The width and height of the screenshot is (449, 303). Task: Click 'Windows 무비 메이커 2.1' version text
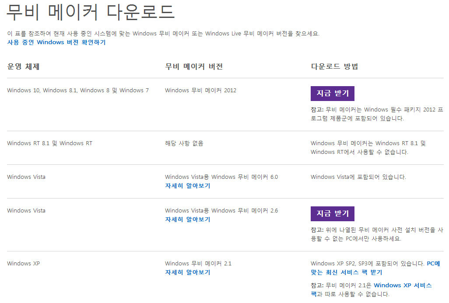point(198,264)
